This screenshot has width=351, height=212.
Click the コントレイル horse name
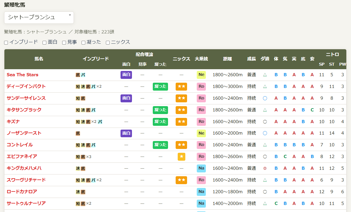click(20, 145)
